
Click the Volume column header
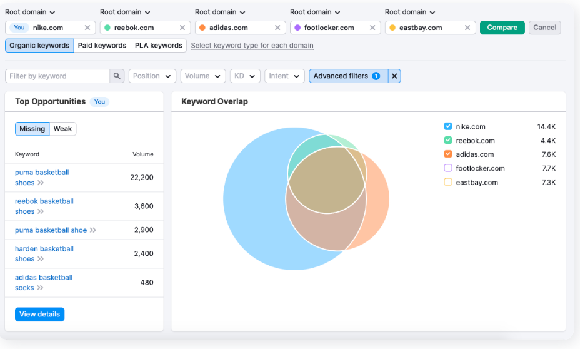[x=142, y=154]
